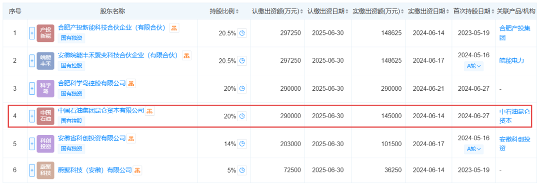Click 国有独资 tag under 安徽省科创投资

point(71,149)
